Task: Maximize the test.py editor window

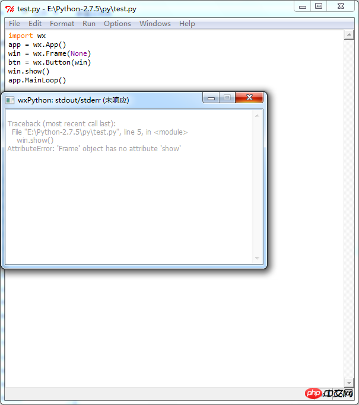Action: [319, 6]
